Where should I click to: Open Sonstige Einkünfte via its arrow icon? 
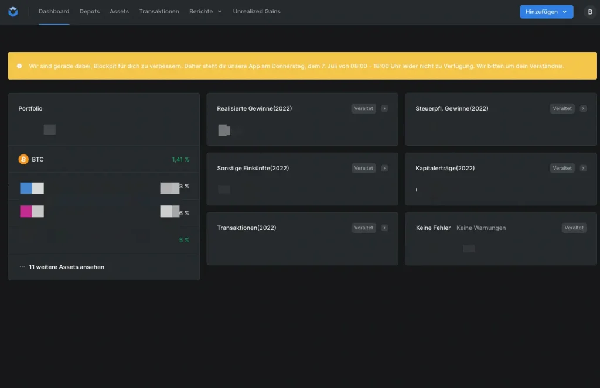tap(384, 168)
